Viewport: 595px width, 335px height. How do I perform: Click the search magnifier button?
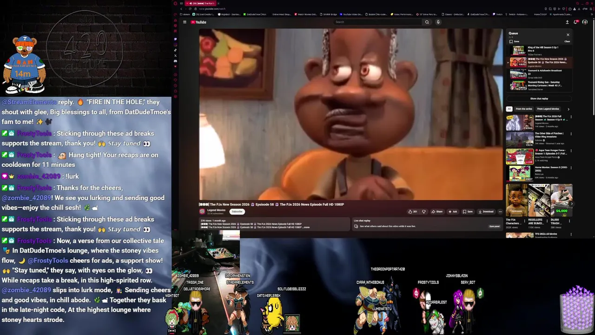[x=427, y=22]
